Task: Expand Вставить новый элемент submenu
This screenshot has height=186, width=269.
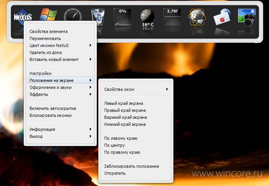Action: pos(60,59)
